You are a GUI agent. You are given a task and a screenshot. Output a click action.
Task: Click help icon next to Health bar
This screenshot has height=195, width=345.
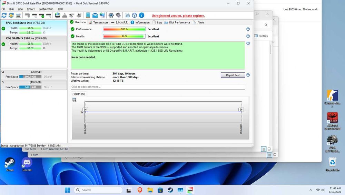(248, 36)
